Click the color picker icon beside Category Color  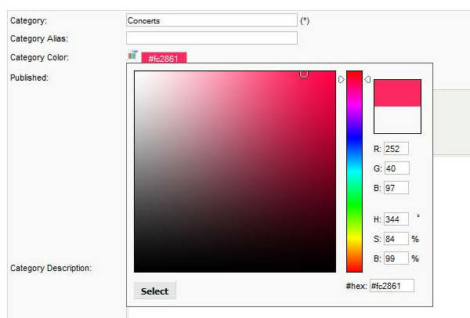133,55
